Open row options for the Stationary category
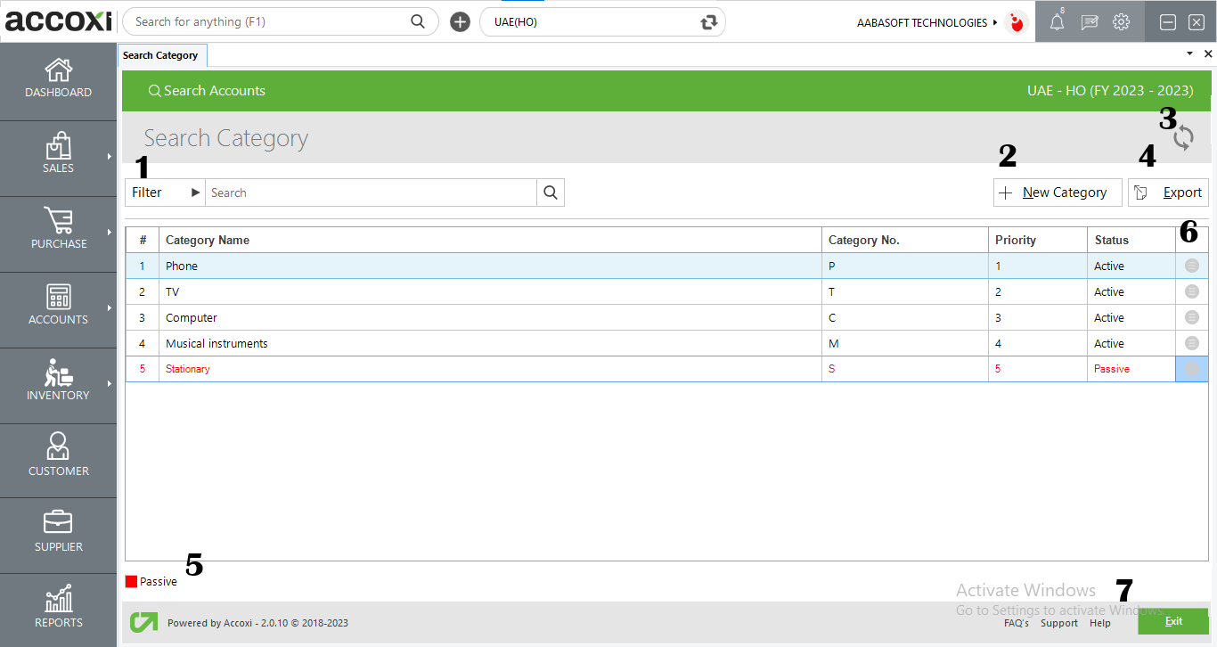This screenshot has height=647, width=1217. [1191, 368]
